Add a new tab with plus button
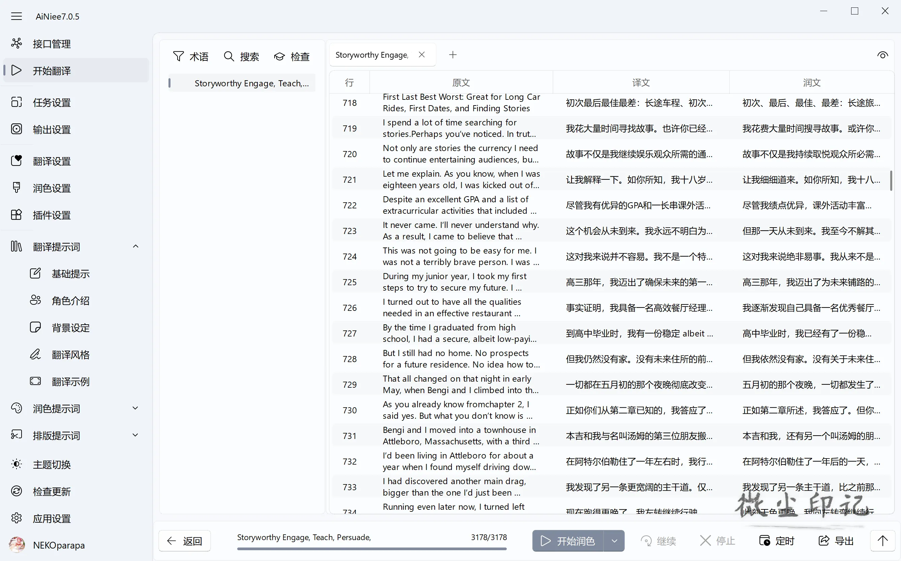This screenshot has width=901, height=561. click(453, 55)
